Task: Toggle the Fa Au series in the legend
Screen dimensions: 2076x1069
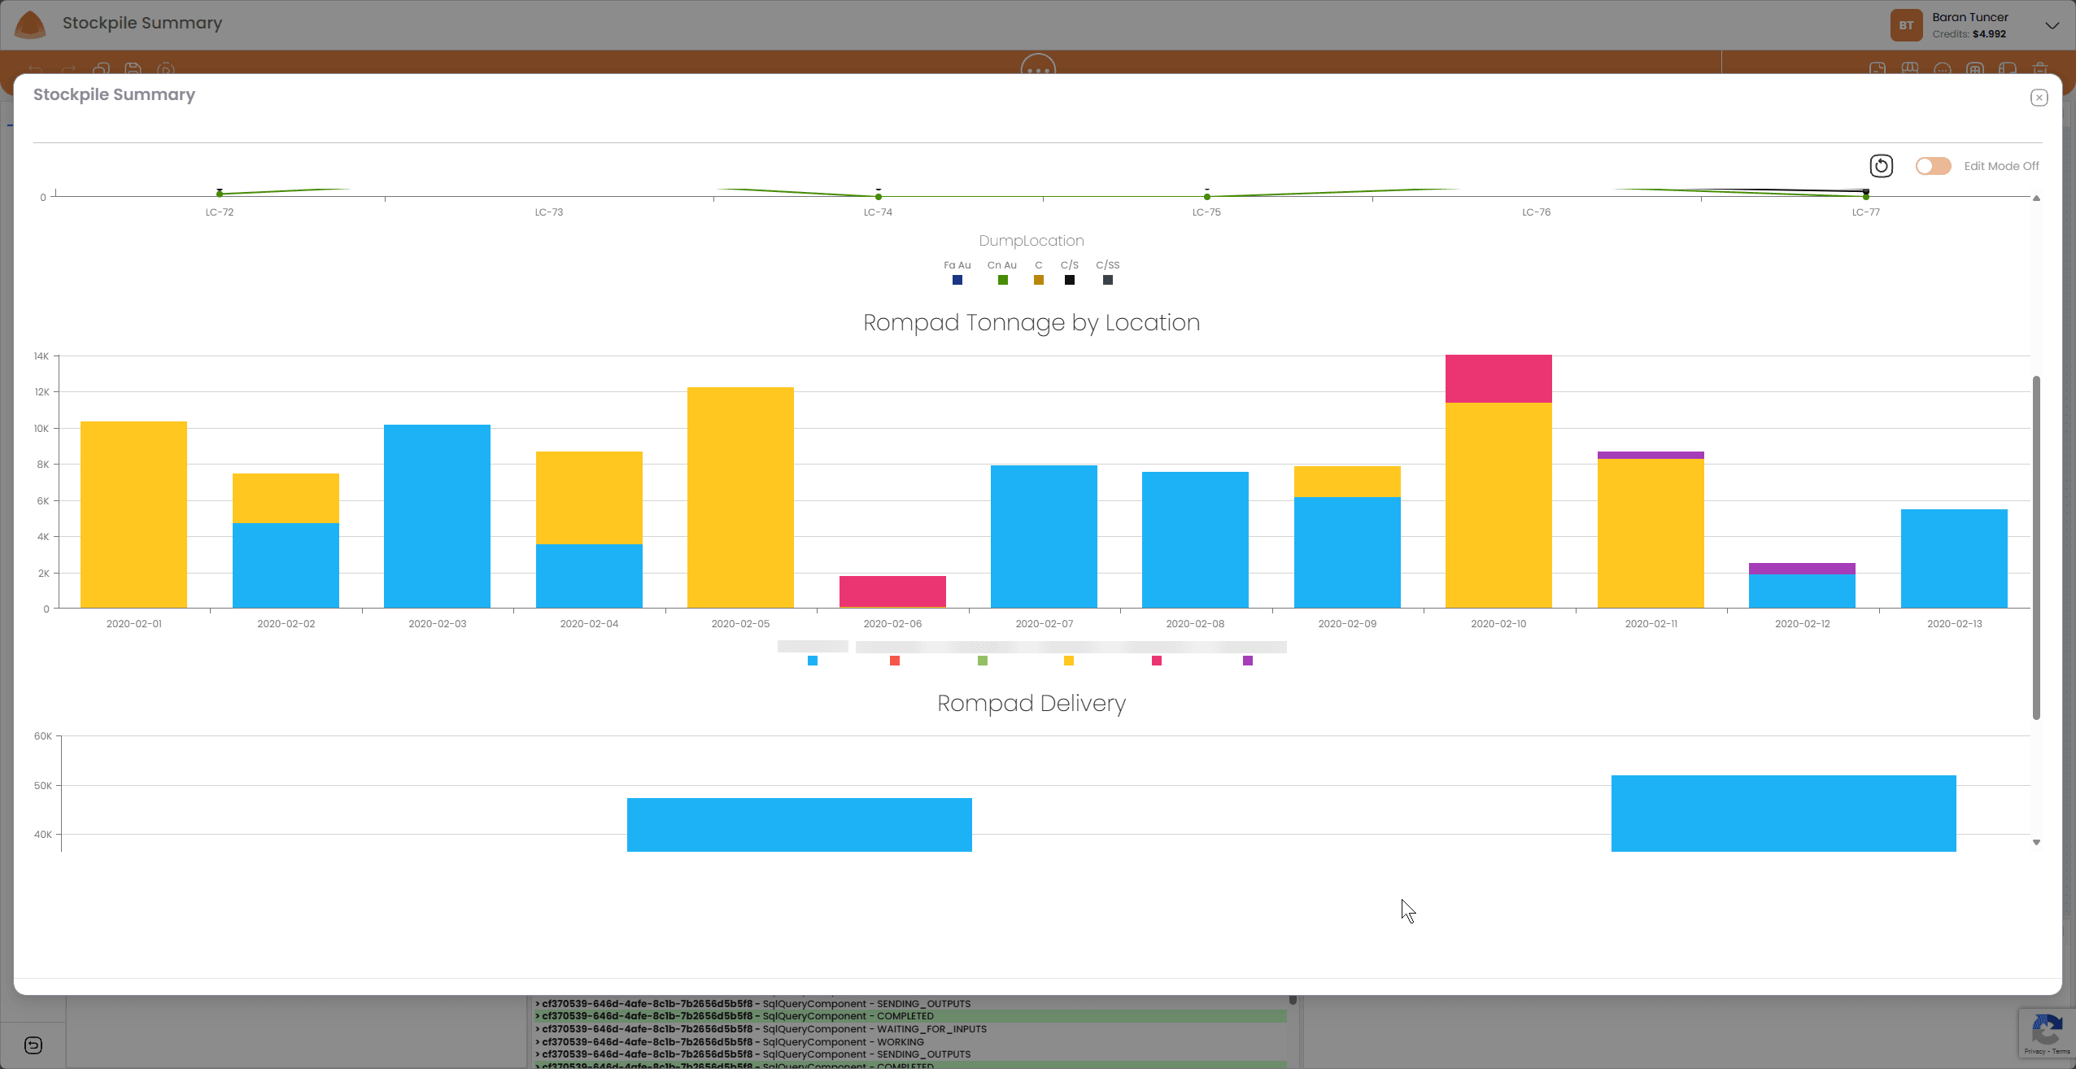Action: [x=957, y=280]
